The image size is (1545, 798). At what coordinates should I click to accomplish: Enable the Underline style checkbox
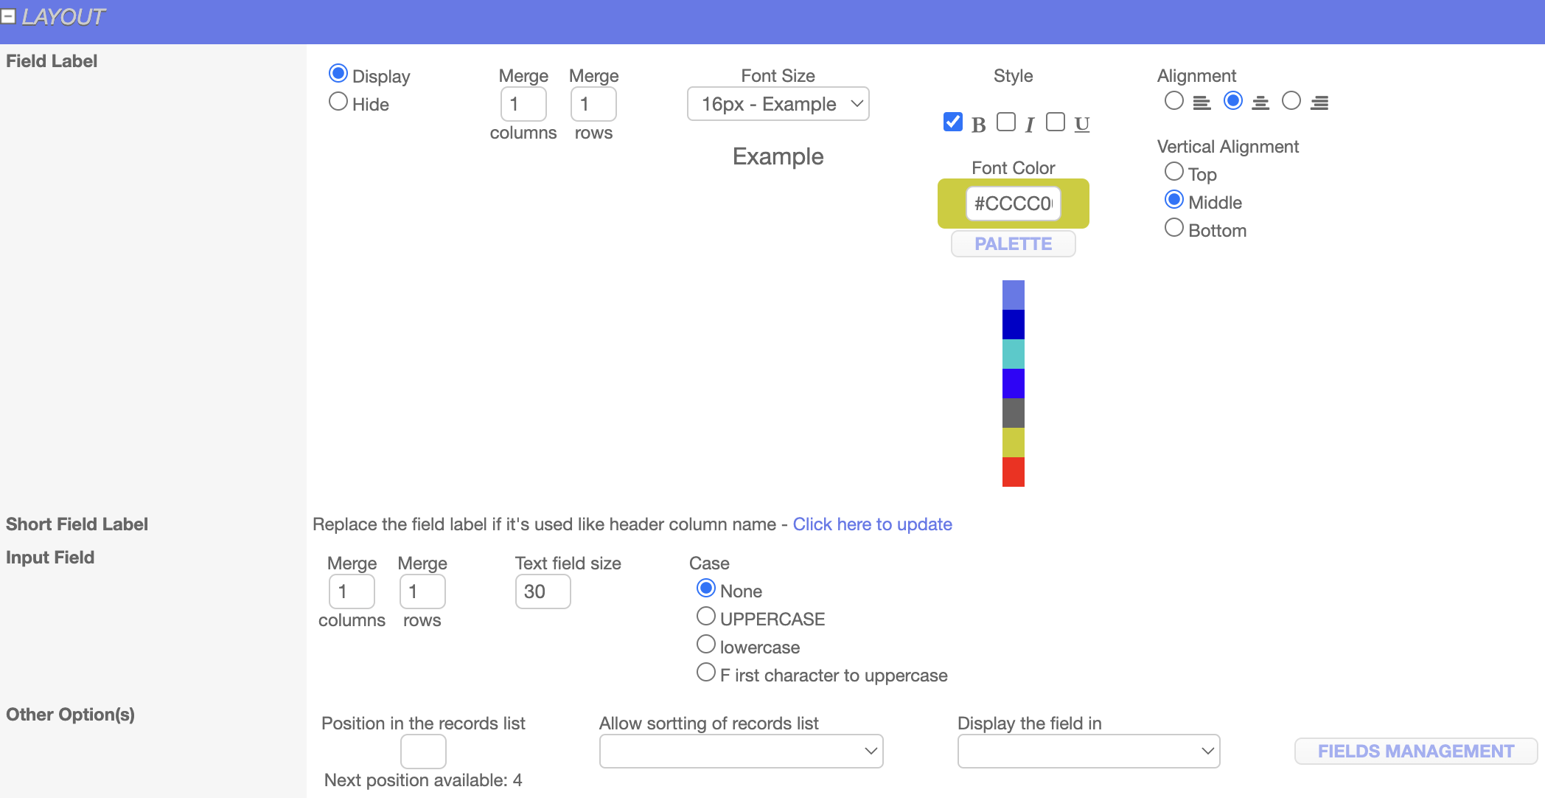(x=1056, y=122)
